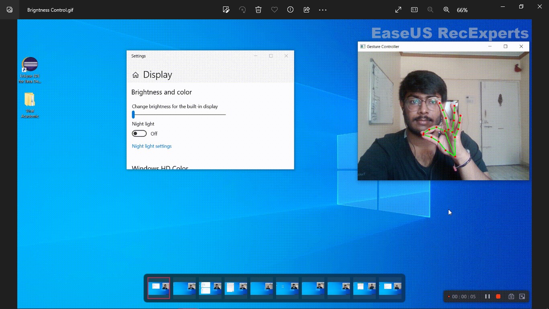Select the highlighted first filmstrip thumbnail
549x309 pixels.
[159, 288]
